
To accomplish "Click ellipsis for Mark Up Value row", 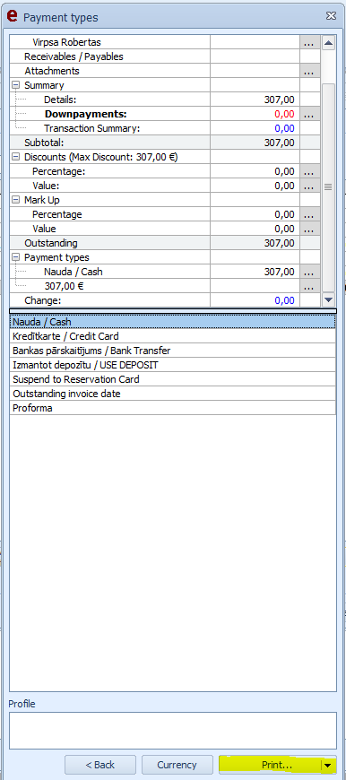I will pos(310,230).
